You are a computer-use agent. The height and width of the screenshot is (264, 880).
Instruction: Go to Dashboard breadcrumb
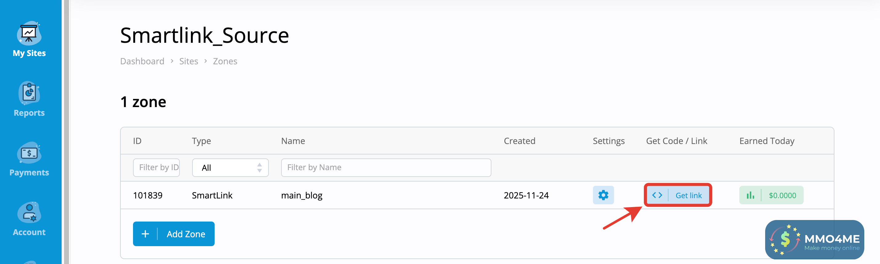pos(142,61)
